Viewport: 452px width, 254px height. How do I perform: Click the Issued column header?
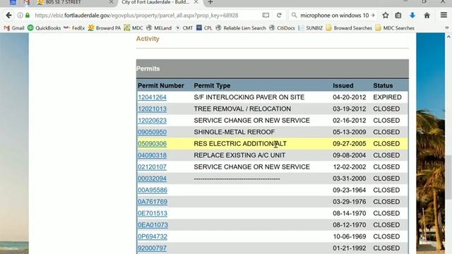343,85
